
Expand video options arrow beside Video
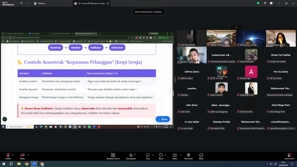28,155
